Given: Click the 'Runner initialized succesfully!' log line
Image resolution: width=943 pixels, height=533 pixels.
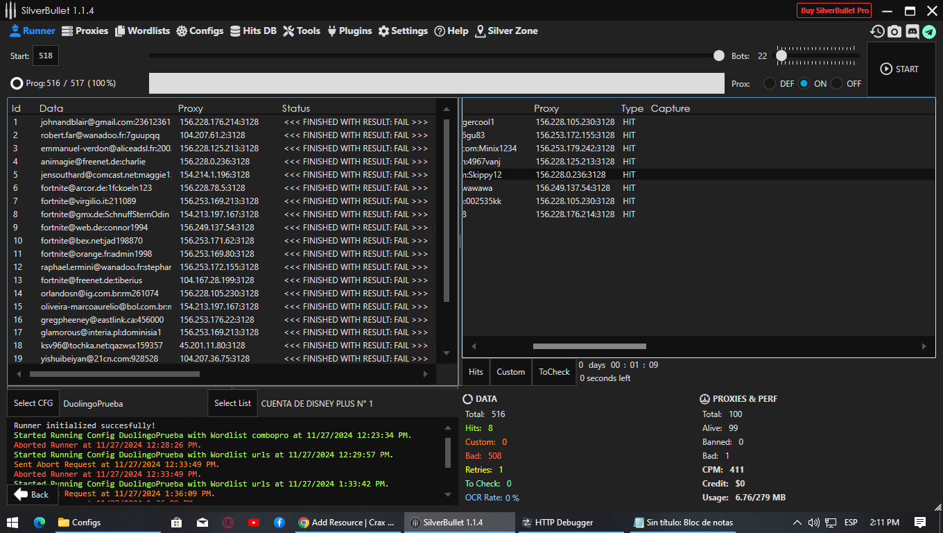Looking at the screenshot, I should pyautogui.click(x=85, y=425).
